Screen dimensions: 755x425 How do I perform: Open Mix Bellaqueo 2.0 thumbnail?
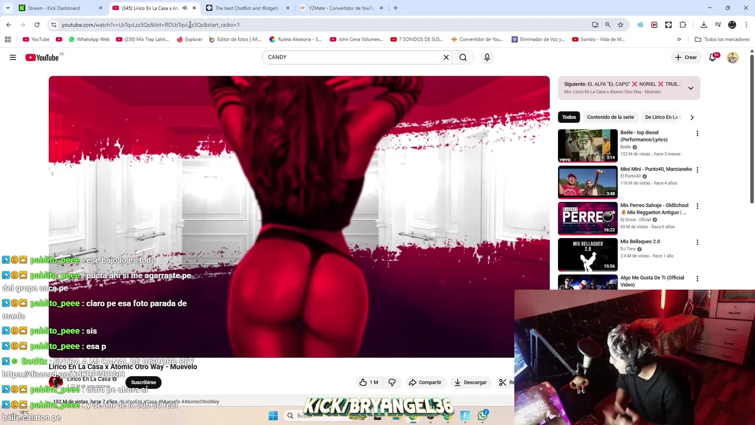(x=587, y=254)
